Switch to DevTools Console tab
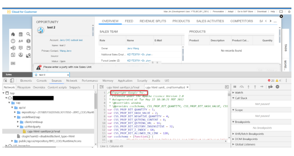 42,80
